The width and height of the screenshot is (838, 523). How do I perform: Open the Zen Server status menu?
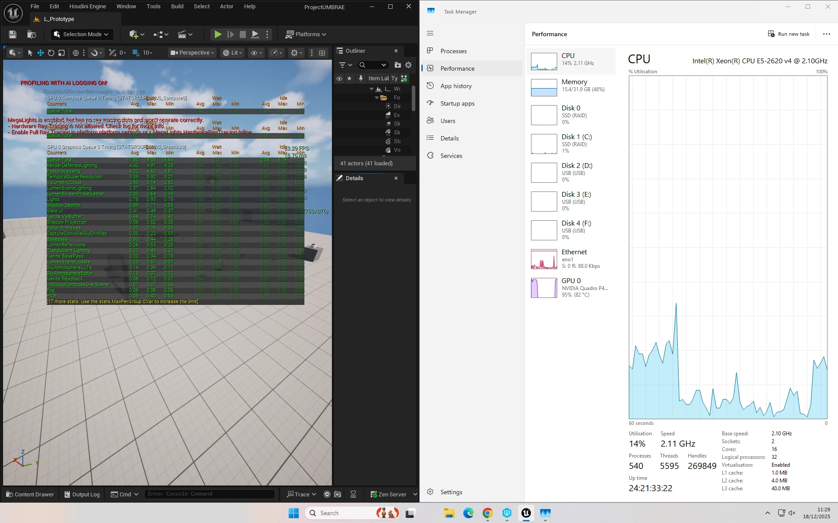[x=393, y=494]
